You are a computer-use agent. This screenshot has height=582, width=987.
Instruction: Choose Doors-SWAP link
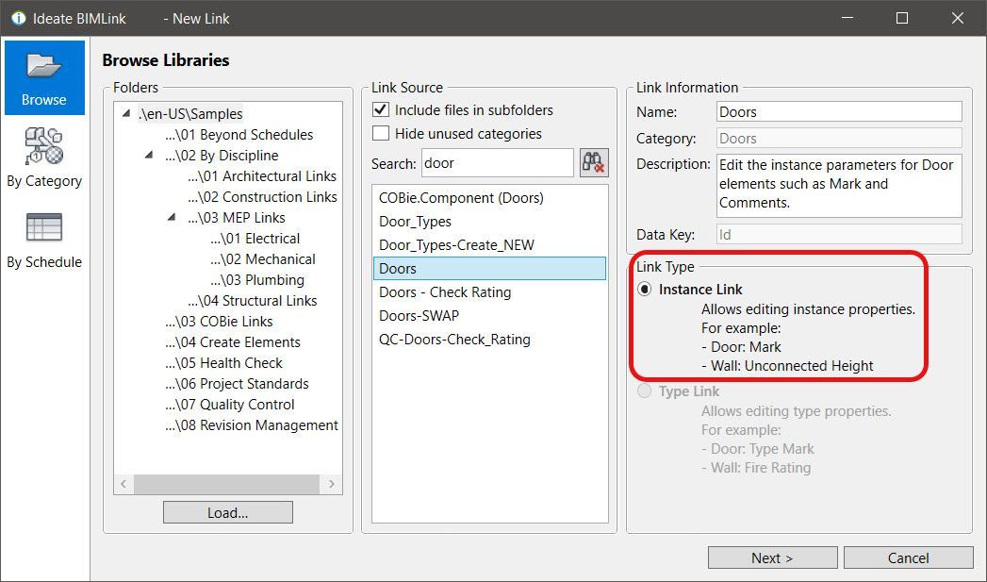pyautogui.click(x=489, y=316)
